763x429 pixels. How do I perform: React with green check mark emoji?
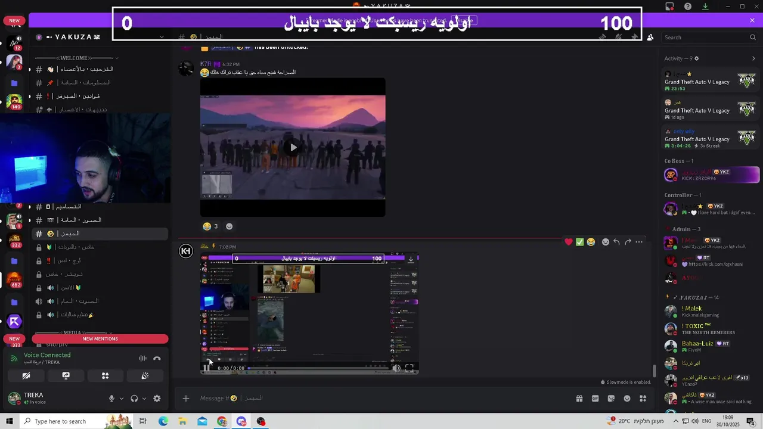pos(579,242)
